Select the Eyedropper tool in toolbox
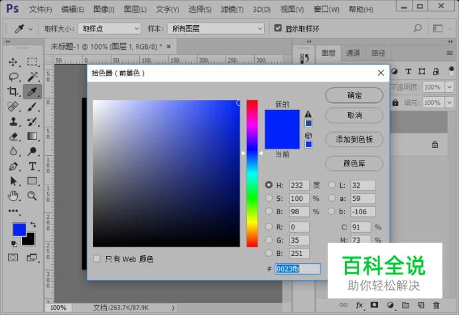 (x=33, y=92)
